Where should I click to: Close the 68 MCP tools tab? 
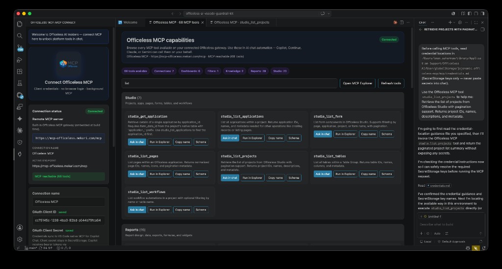pos(202,23)
